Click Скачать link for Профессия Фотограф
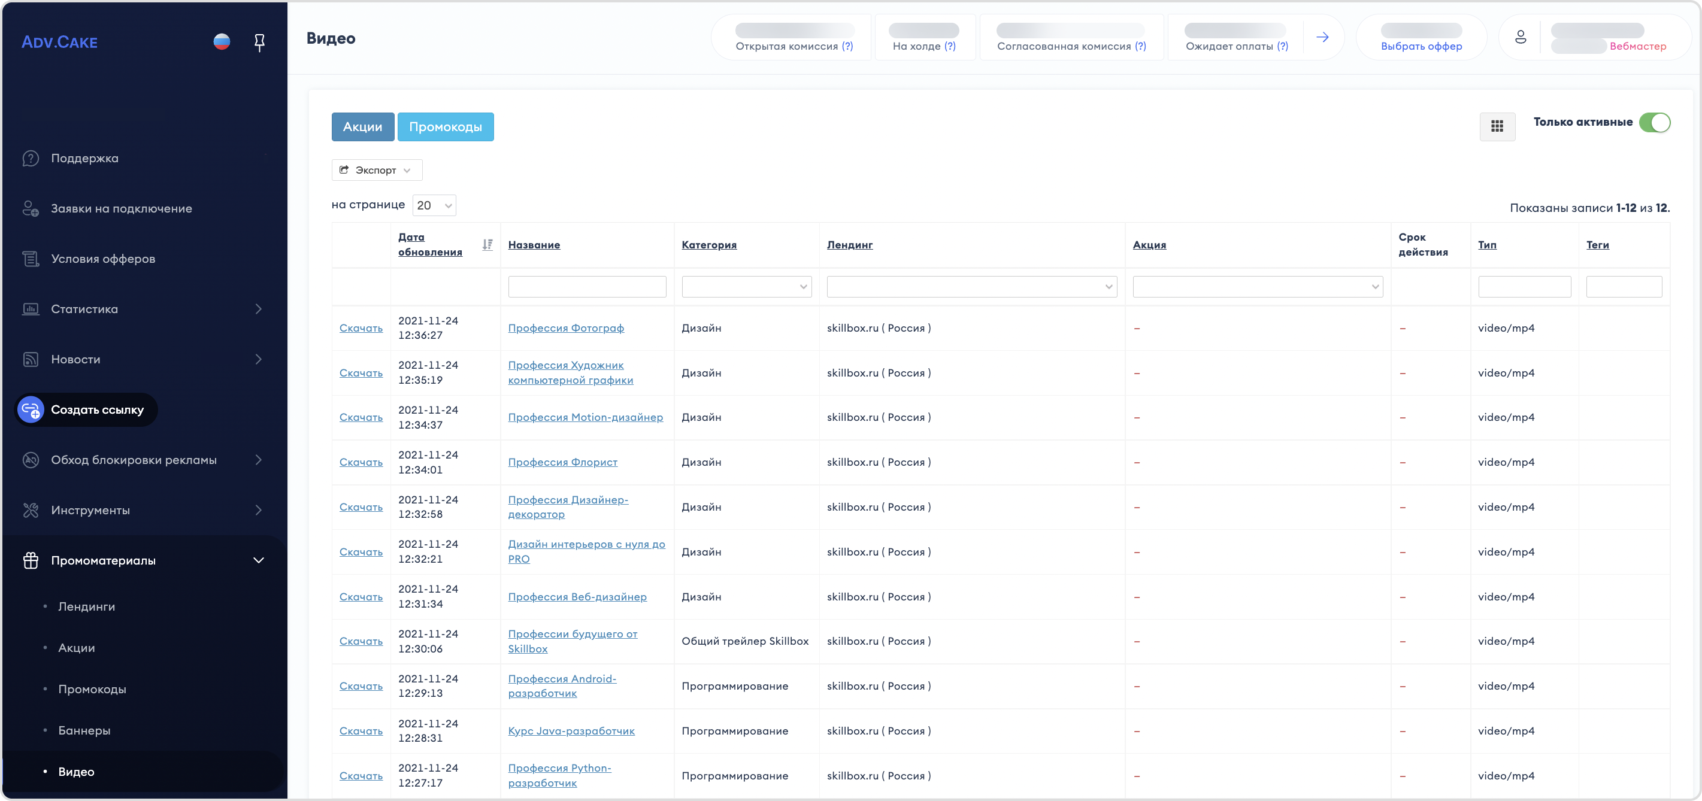This screenshot has width=1702, height=801. (361, 327)
